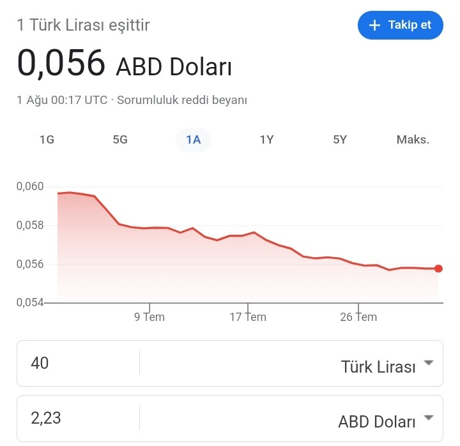
Task: Click the 17 Tem marker on chart axis
Action: click(248, 316)
